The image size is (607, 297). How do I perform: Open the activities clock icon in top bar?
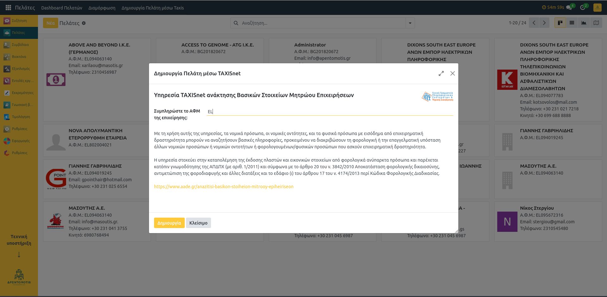point(583,7)
